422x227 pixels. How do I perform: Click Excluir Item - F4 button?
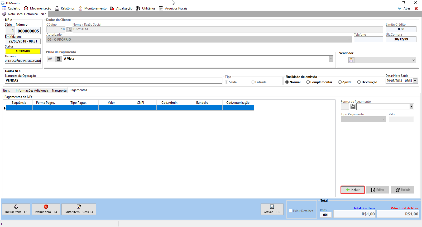click(x=46, y=209)
